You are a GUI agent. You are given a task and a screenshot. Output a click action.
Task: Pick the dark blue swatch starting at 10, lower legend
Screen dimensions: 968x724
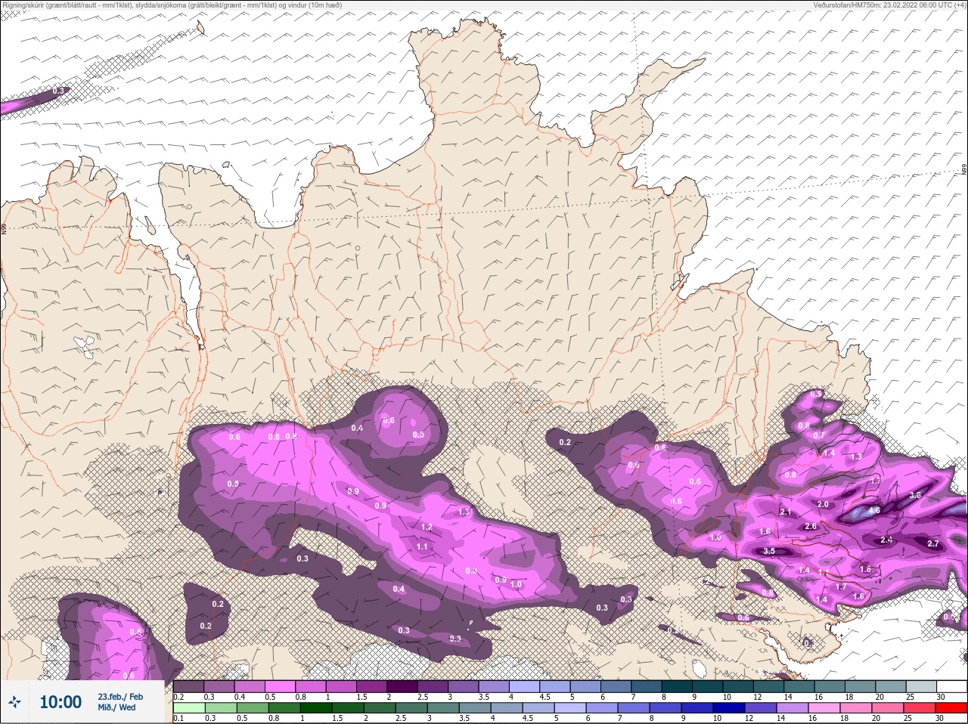point(728,708)
